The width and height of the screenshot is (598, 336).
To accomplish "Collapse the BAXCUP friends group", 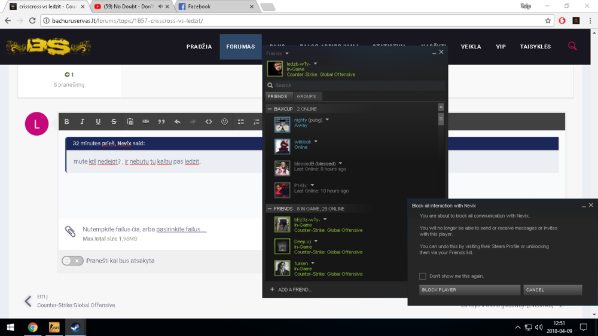I will click(x=270, y=109).
